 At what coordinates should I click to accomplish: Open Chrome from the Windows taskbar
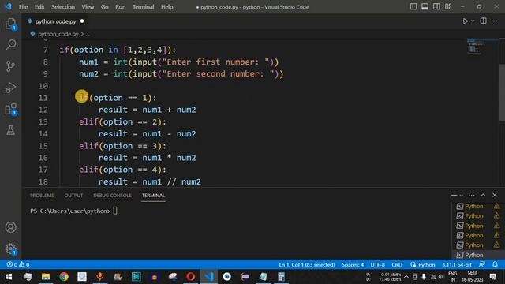point(64,277)
